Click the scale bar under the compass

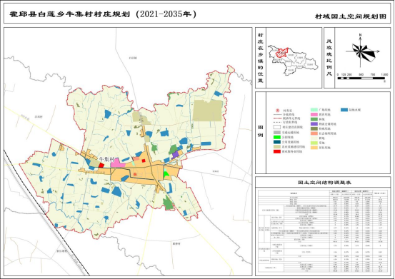pos(361,78)
